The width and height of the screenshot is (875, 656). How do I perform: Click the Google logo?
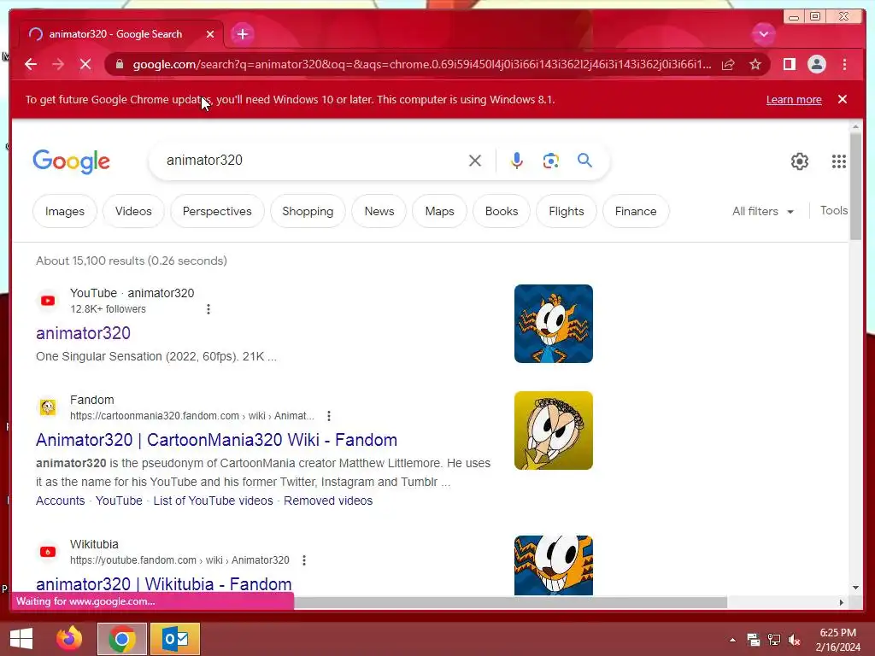click(72, 161)
